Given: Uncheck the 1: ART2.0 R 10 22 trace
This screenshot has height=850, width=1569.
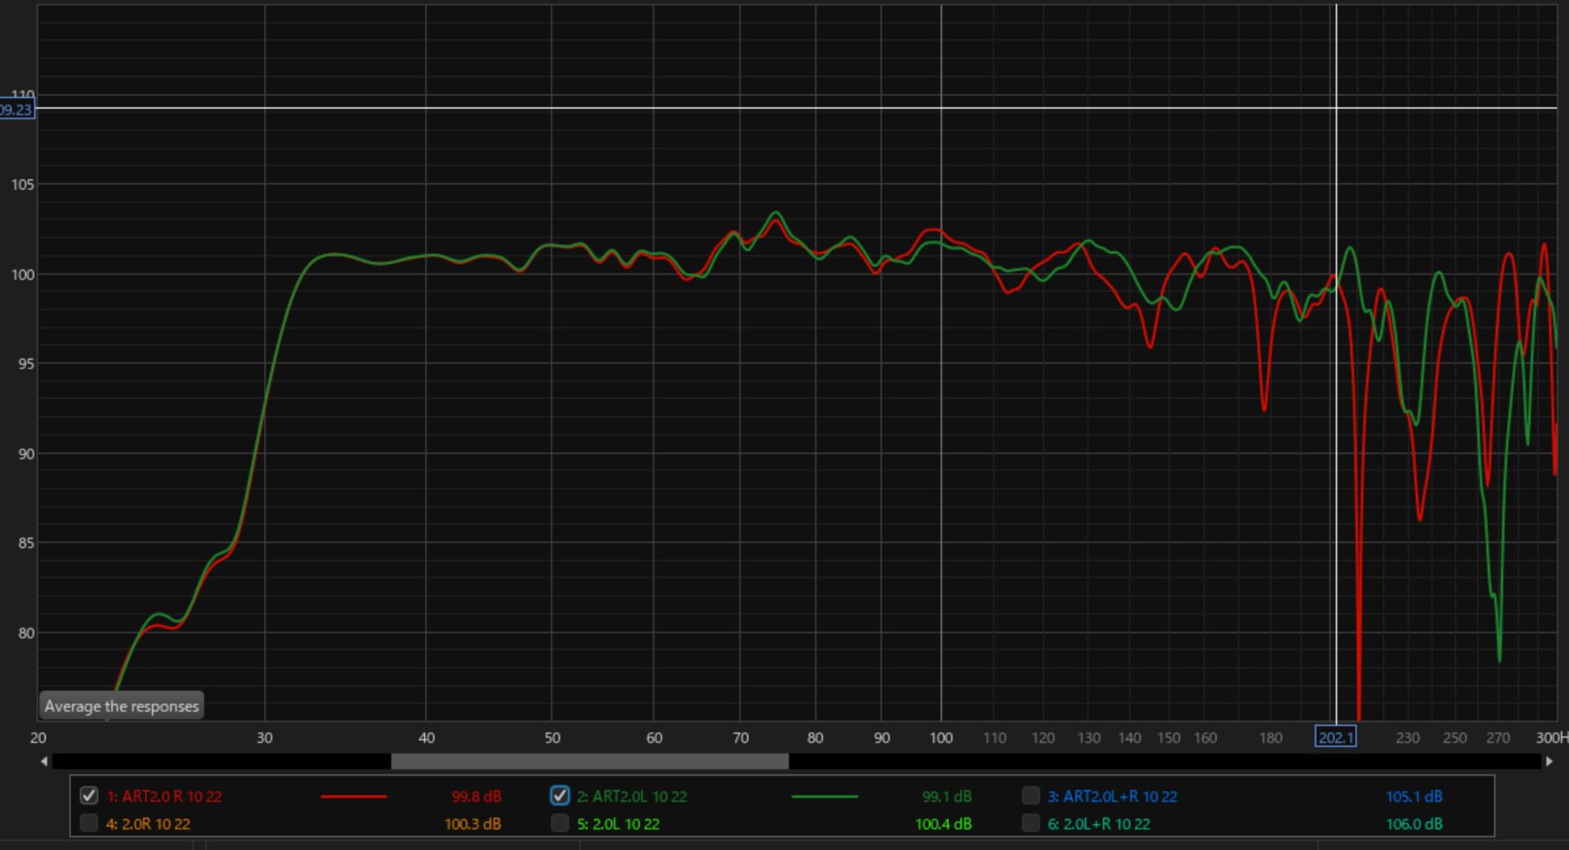Looking at the screenshot, I should (x=89, y=796).
